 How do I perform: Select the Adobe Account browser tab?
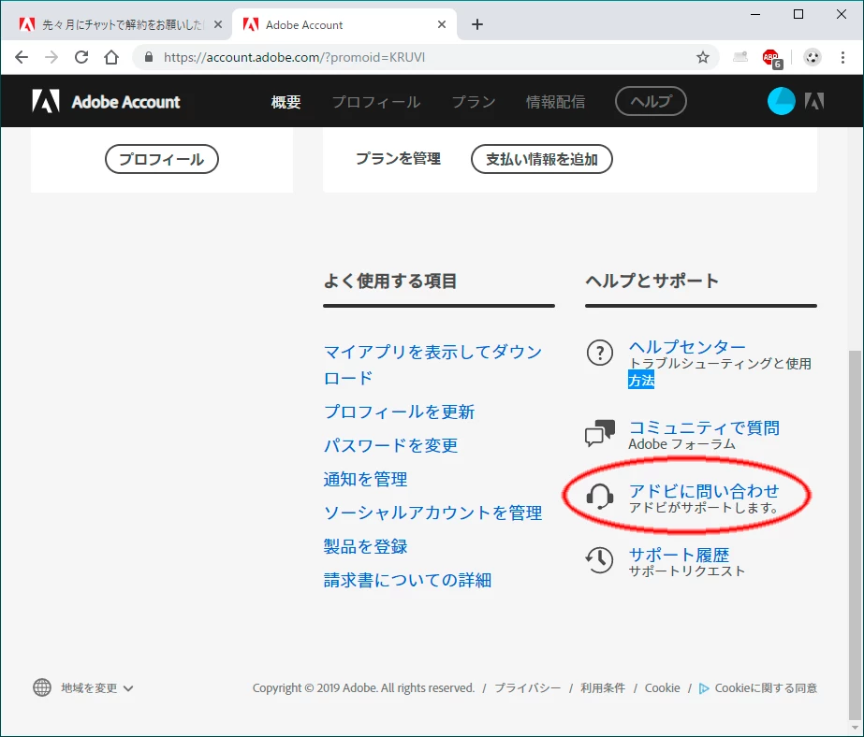point(344,24)
